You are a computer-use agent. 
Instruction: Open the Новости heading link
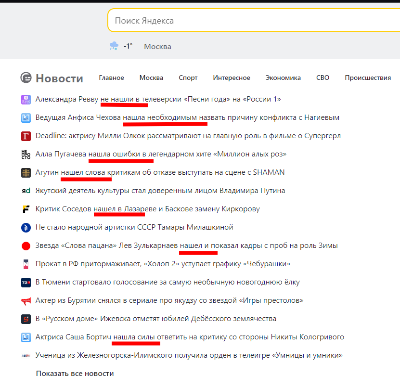pyautogui.click(x=59, y=78)
